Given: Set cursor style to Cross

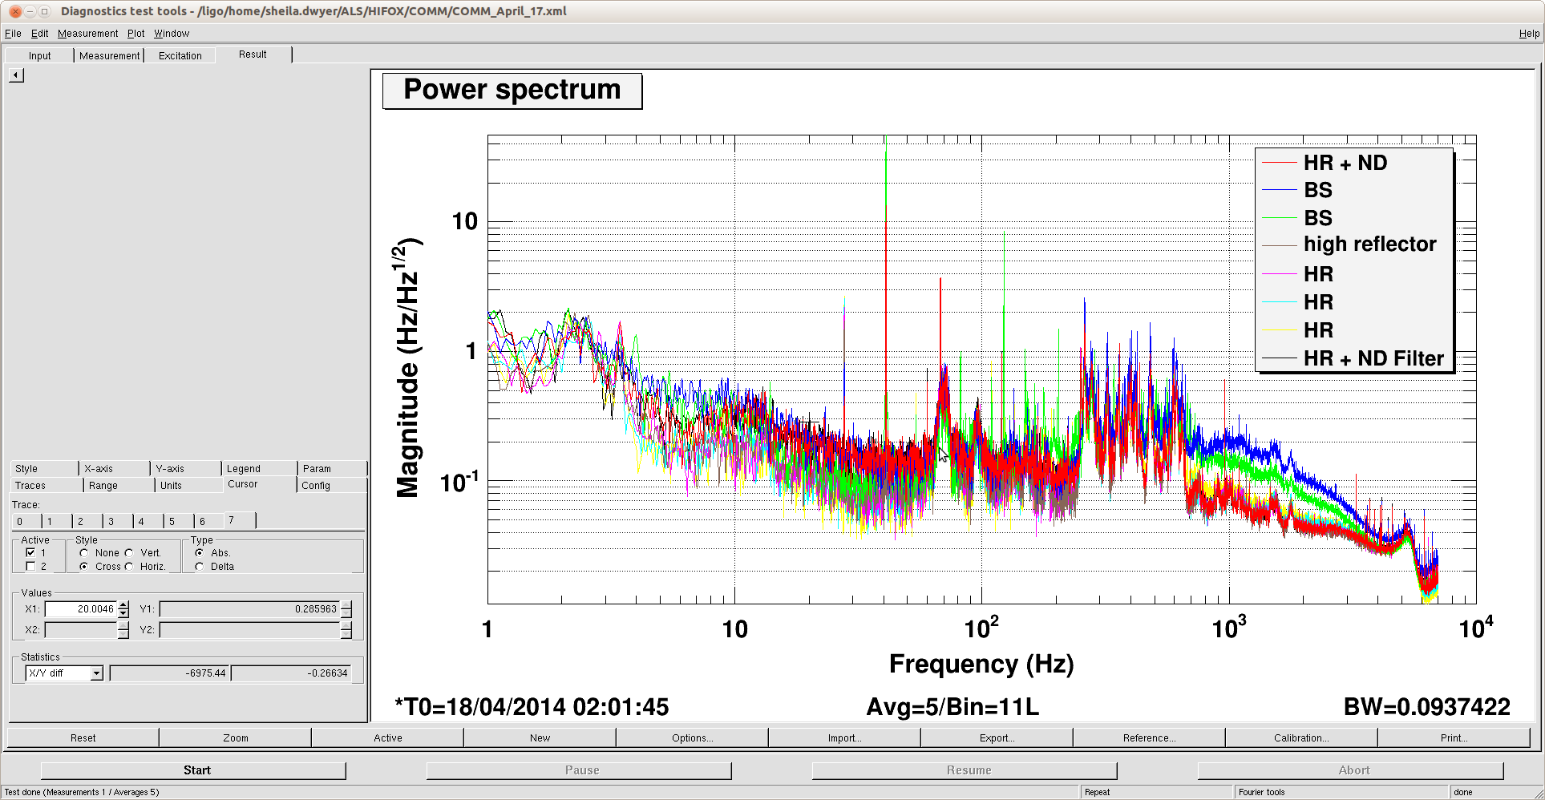Looking at the screenshot, I should [84, 567].
